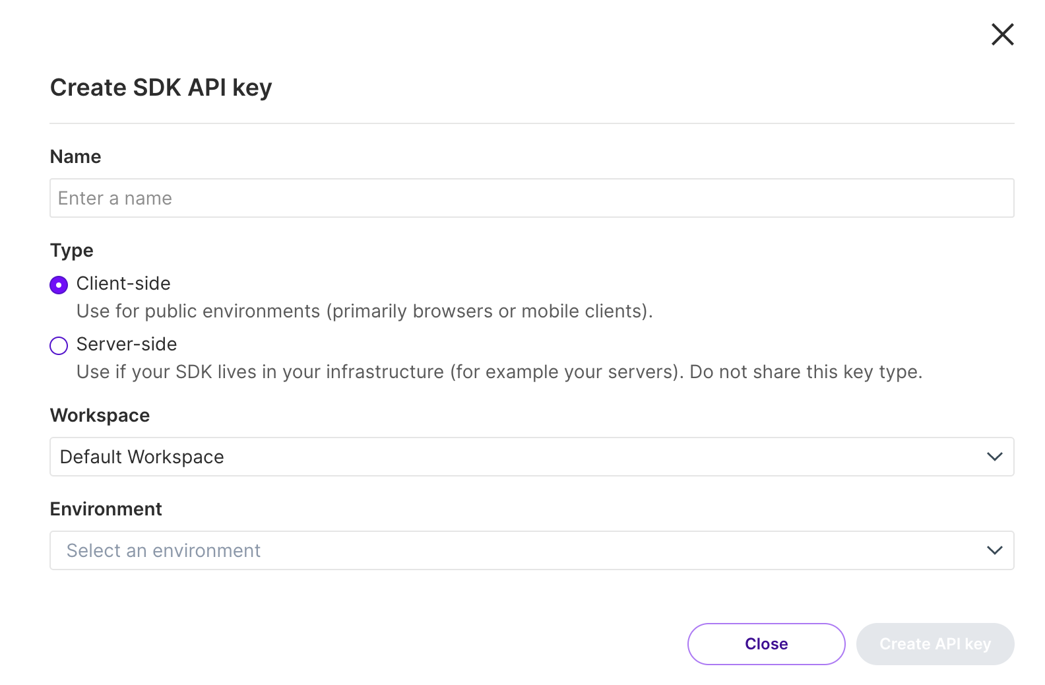Focus the Enter a name placeholder text
The width and height of the screenshot is (1045, 685).
coord(115,199)
